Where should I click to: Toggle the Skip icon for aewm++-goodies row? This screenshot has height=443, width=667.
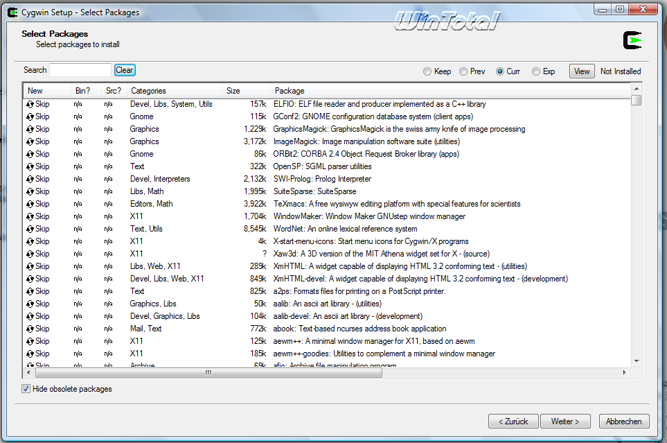coord(30,354)
